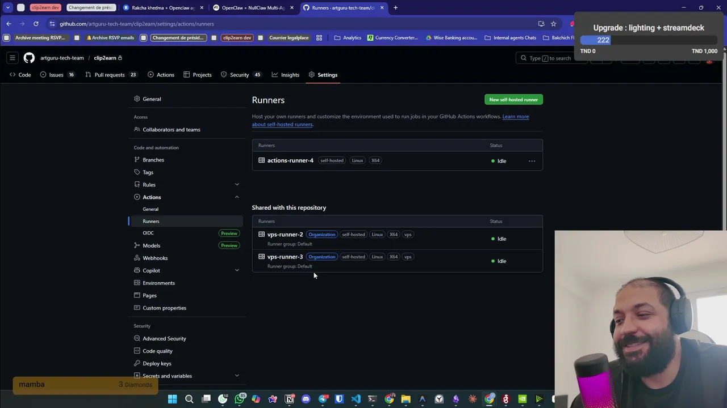Click the GitHub search field

coord(551,58)
